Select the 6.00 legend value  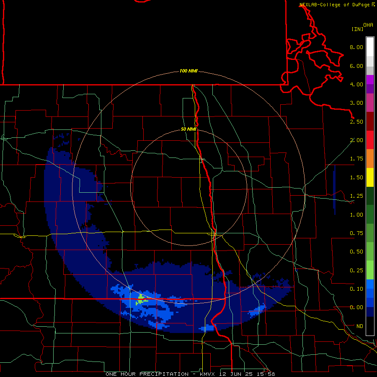(x=356, y=66)
